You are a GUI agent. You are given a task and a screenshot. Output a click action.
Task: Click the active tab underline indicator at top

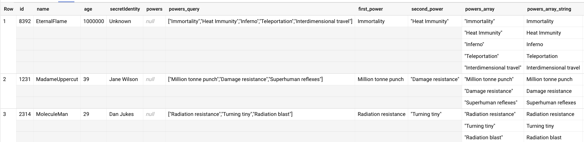(x=66, y=2)
